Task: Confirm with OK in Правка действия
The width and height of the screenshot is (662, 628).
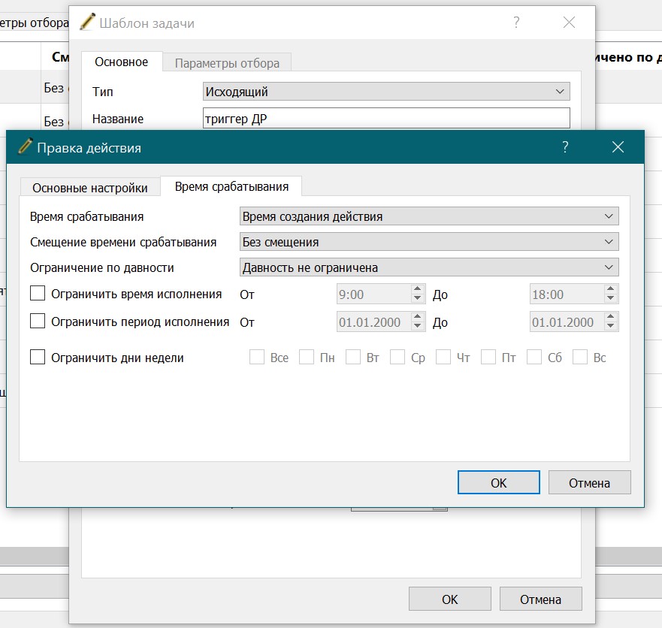Action: pos(499,482)
